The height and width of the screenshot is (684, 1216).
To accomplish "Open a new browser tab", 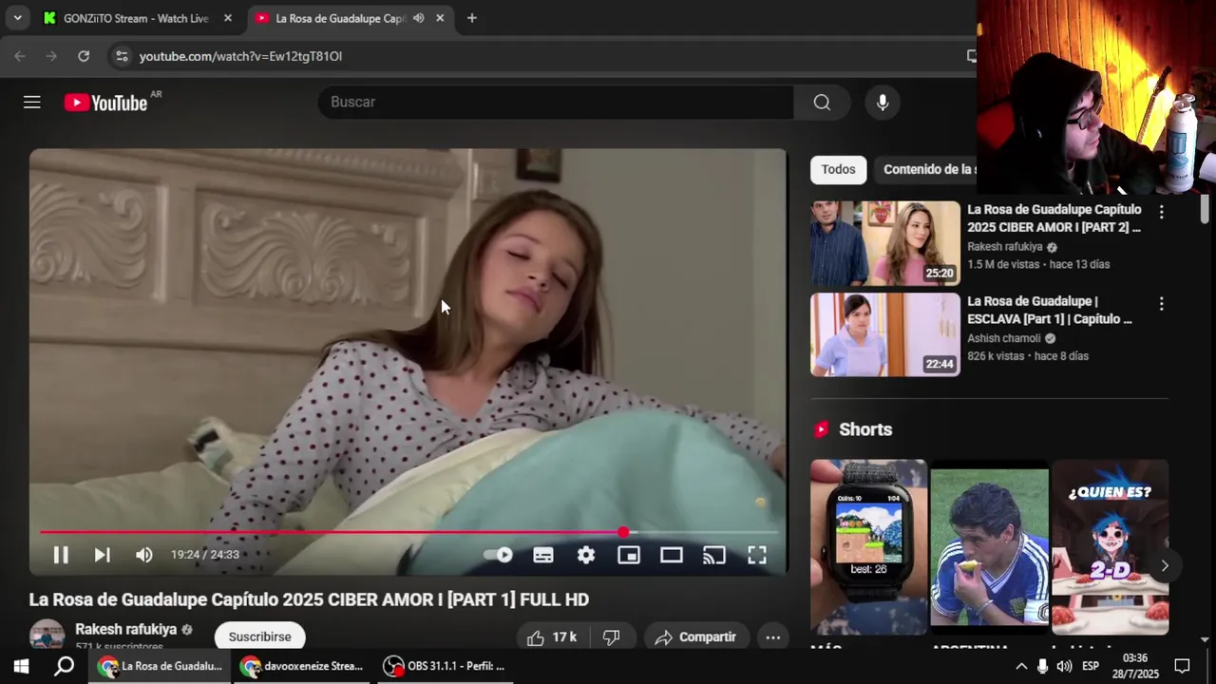I will 471,18.
